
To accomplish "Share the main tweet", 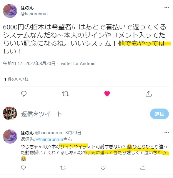I will click(149, 94).
